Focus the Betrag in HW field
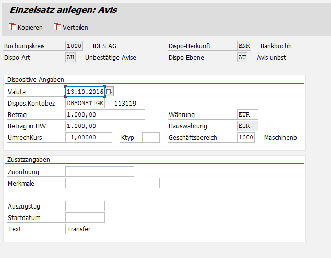The width and height of the screenshot is (331, 258). click(104, 126)
